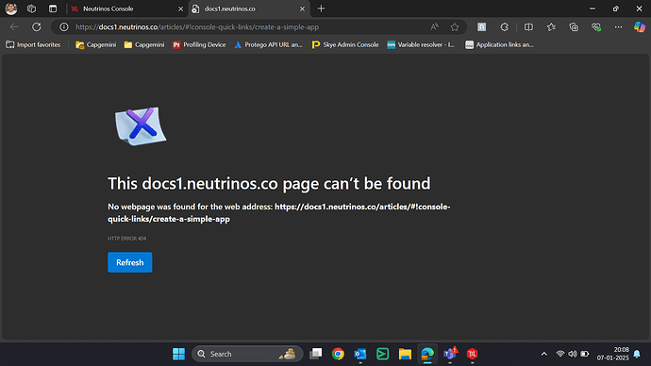Viewport: 651px width, 366px height.
Task: Click the HTTP ERROR 404 text
Action: tap(127, 239)
